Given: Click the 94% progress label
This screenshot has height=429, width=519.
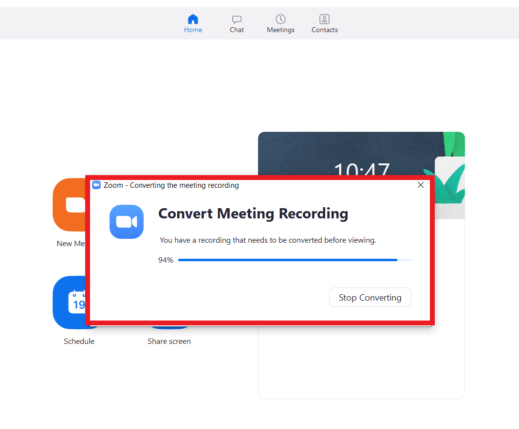Looking at the screenshot, I should 166,260.
